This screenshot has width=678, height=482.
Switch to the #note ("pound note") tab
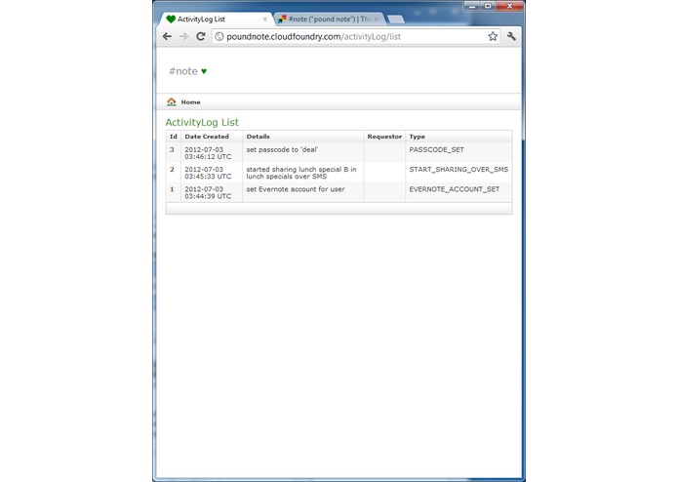point(330,20)
